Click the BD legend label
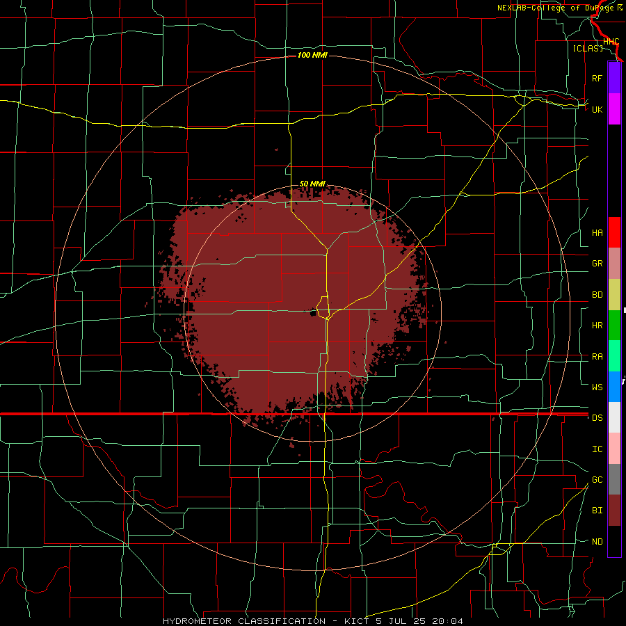Image resolution: width=626 pixels, height=626 pixels. [597, 295]
